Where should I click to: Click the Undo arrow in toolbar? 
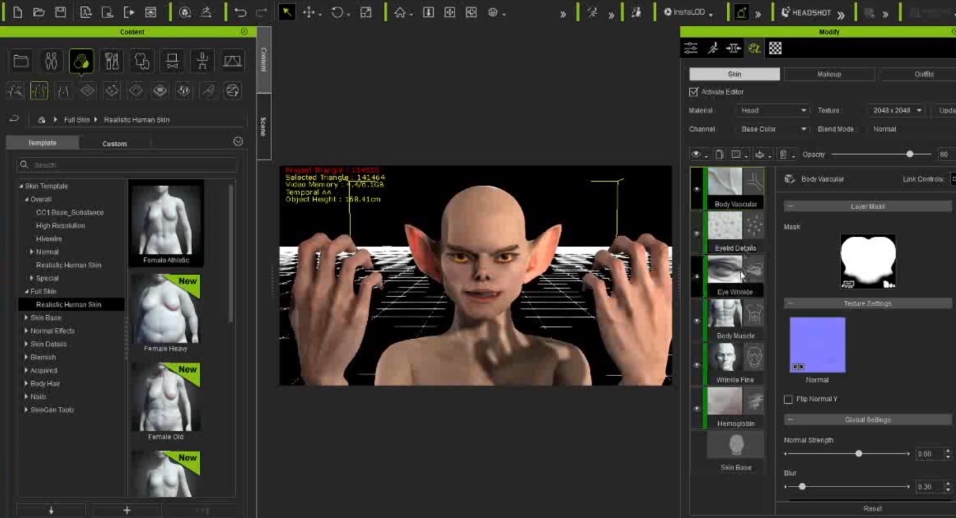click(240, 12)
